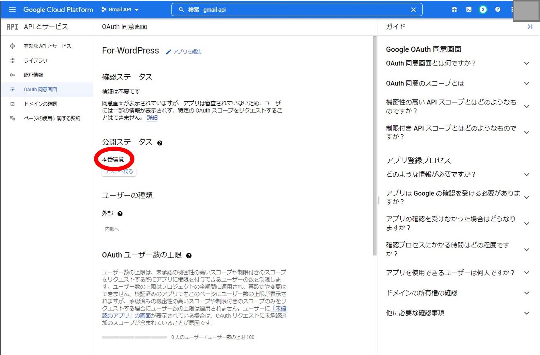Open the hamburger navigation menu
This screenshot has height=355, width=540.
click(12, 9)
